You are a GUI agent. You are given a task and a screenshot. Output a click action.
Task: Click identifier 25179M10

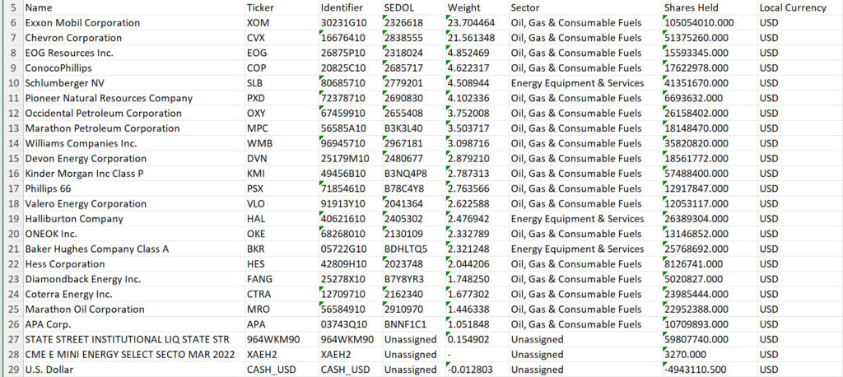[350, 159]
